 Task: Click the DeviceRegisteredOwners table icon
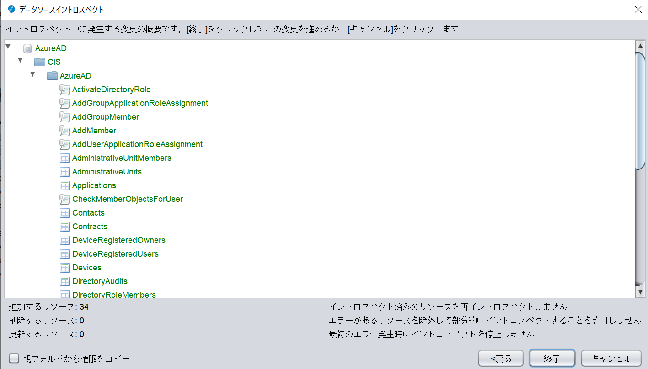(64, 240)
